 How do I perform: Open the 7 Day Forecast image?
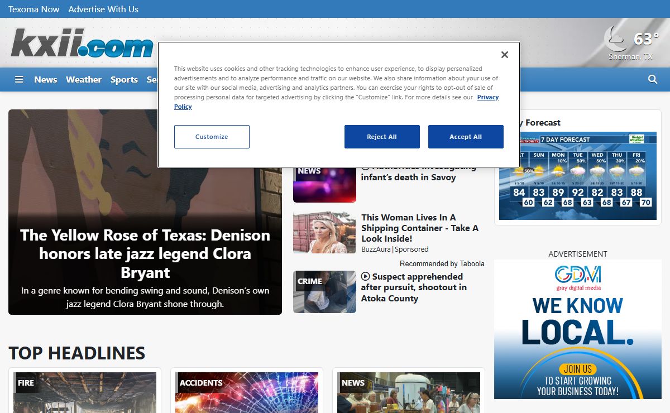(578, 176)
